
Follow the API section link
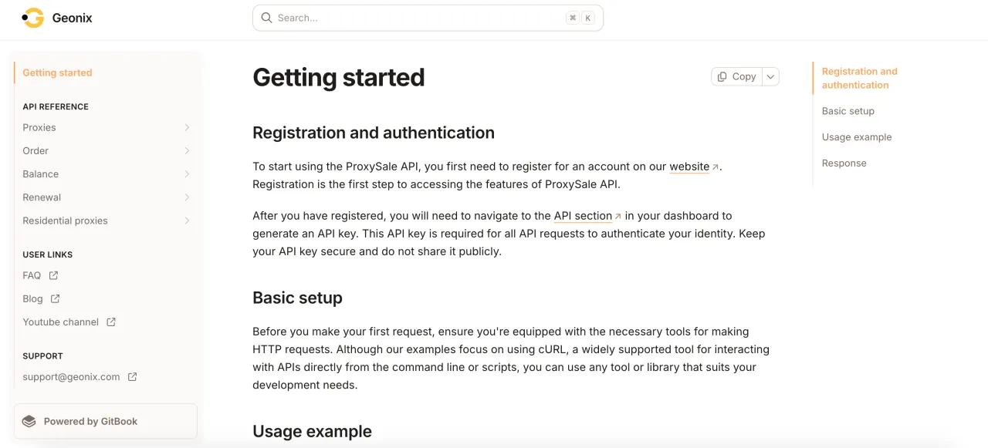click(x=583, y=216)
